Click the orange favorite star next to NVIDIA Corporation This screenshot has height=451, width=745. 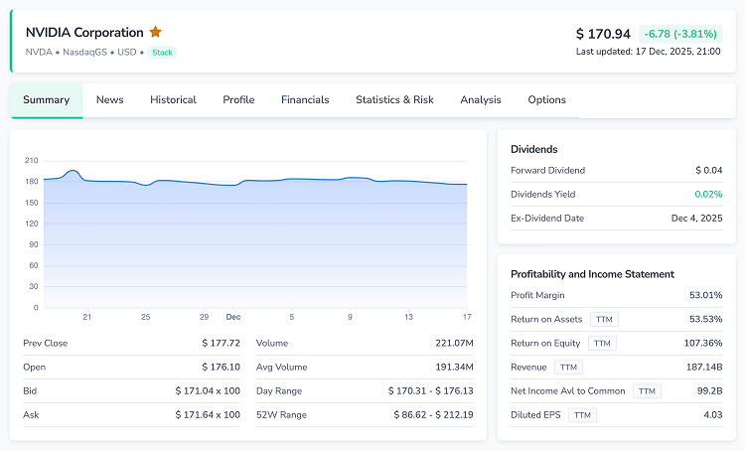pyautogui.click(x=155, y=32)
